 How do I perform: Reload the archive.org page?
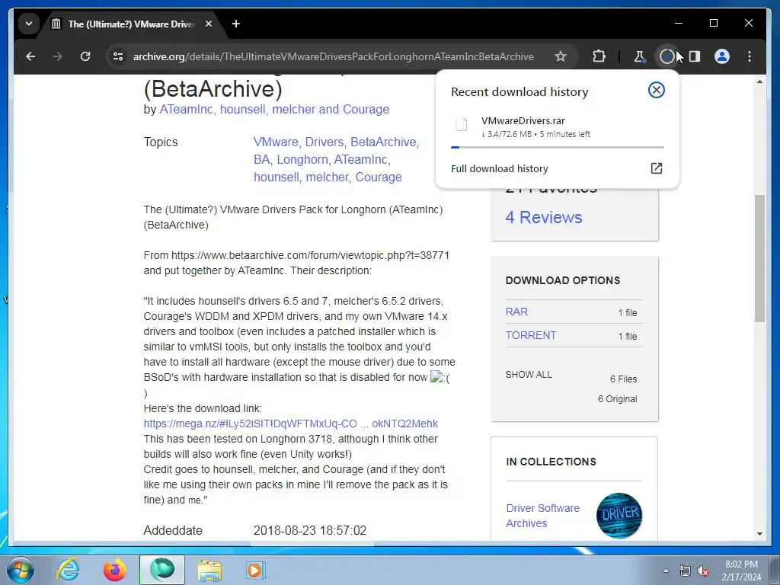[x=85, y=56]
